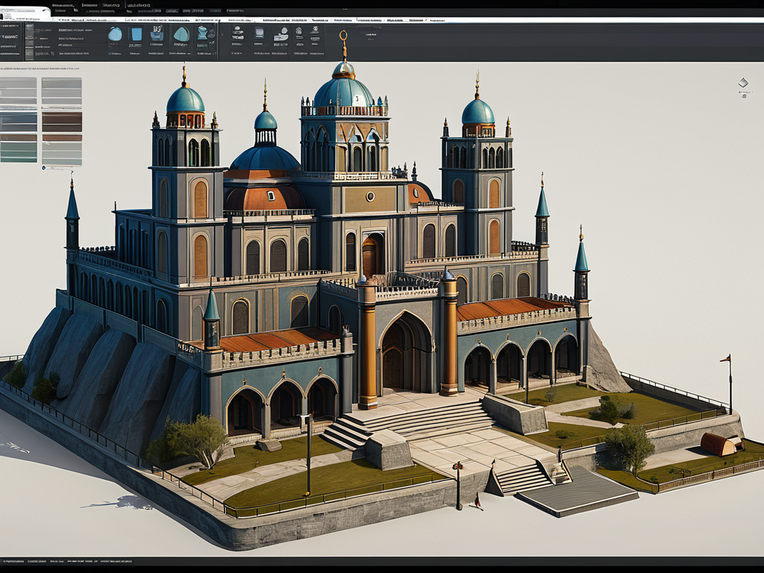The image size is (764, 573).
Task: Click the diamond view cube in the viewport
Action: 742,84
